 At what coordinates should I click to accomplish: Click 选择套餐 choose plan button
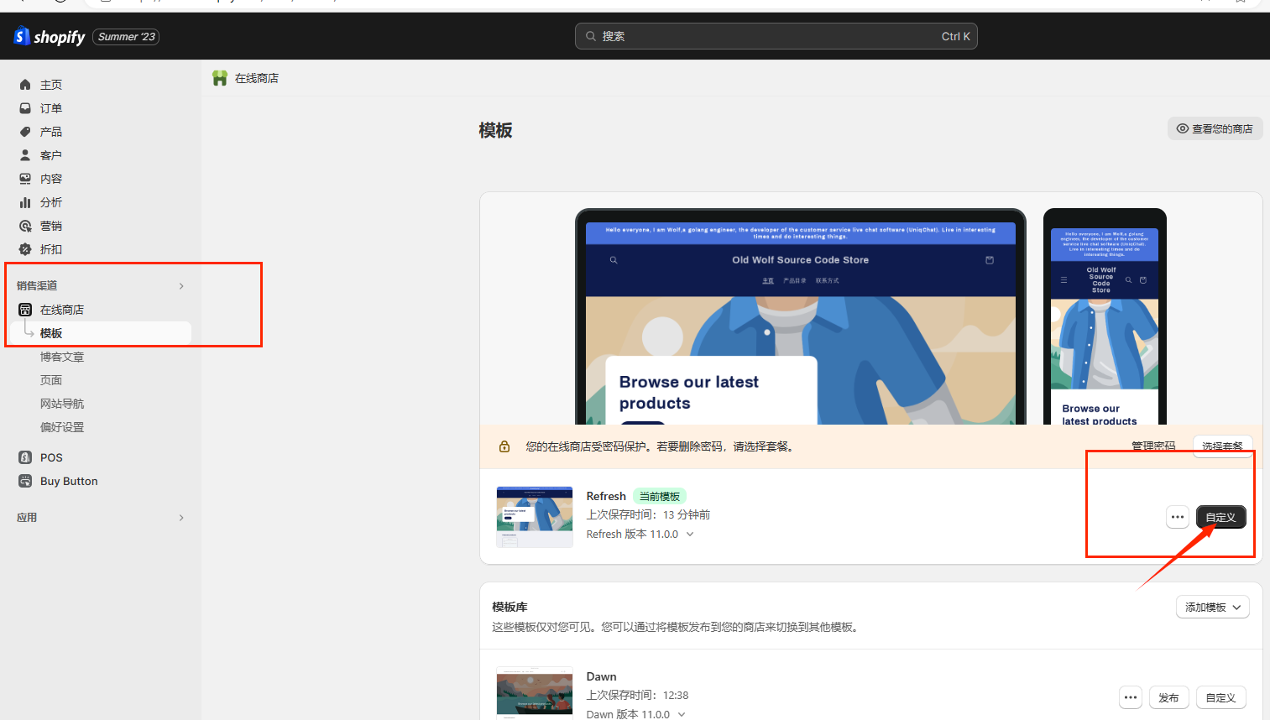[1222, 446]
